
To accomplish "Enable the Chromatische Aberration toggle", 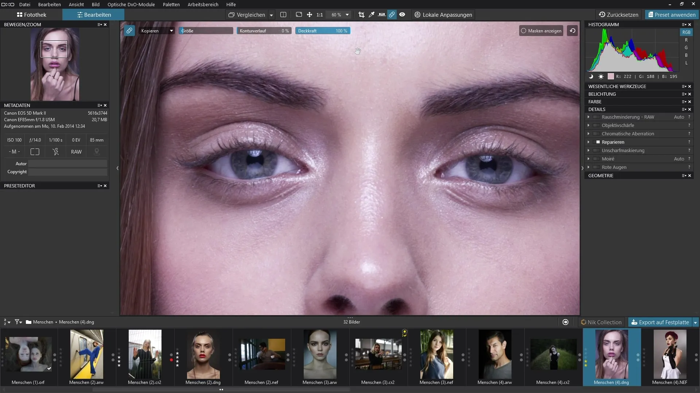I will coord(596,134).
